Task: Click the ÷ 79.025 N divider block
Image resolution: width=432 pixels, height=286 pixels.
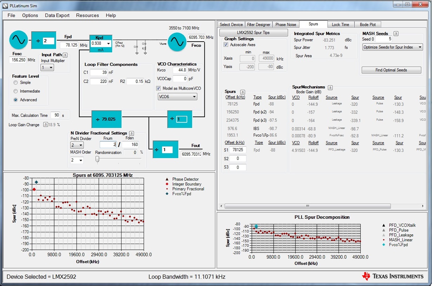Action: (x=106, y=119)
